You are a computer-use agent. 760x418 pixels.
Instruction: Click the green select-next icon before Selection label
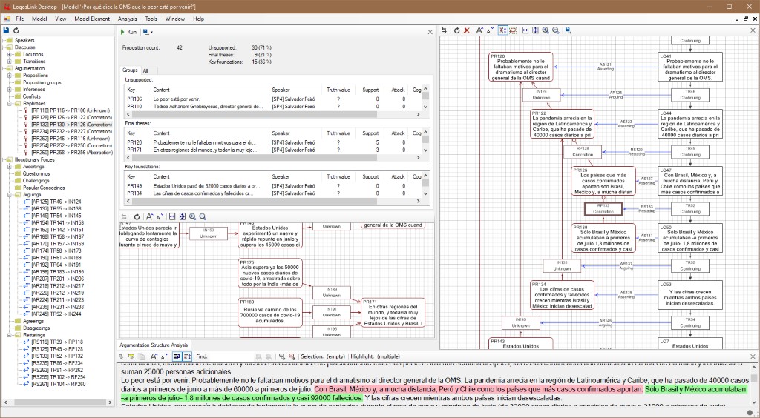point(281,356)
